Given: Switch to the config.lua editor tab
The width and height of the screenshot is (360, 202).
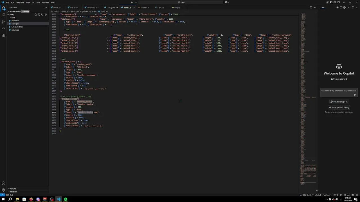Looking at the screenshot, I should click(111, 8).
